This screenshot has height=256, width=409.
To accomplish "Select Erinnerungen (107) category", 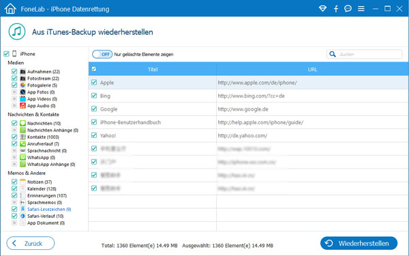I will coord(46,196).
